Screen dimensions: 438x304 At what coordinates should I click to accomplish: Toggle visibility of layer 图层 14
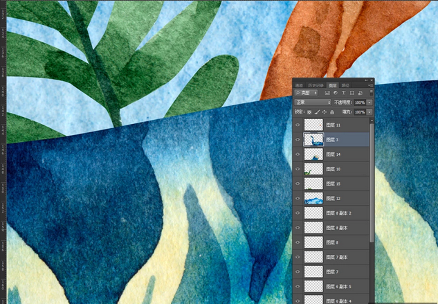point(298,154)
